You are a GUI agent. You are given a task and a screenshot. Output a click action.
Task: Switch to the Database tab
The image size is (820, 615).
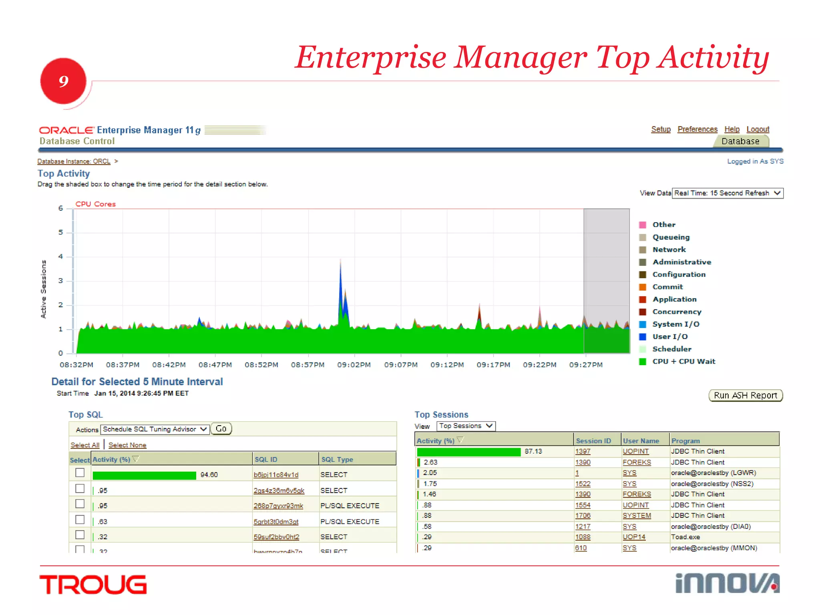740,141
